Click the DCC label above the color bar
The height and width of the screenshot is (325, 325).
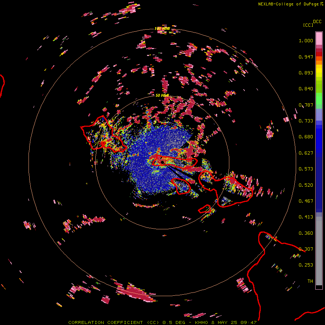coord(317,22)
